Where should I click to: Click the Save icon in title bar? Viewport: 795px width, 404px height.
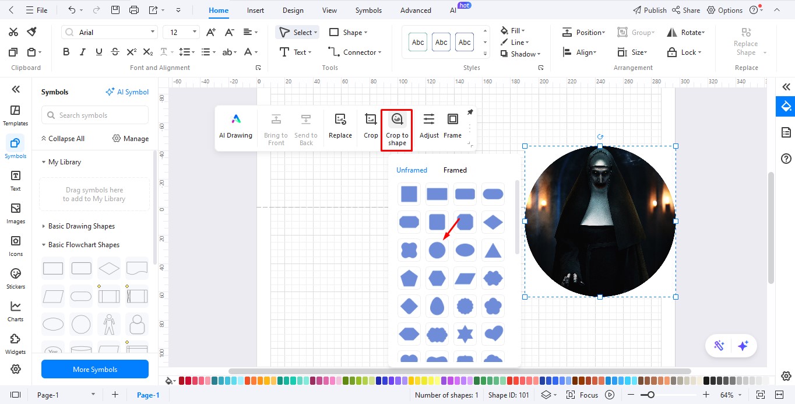click(115, 10)
